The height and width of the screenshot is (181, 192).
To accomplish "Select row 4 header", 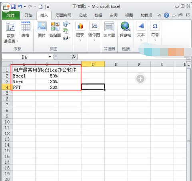I will tap(7, 88).
